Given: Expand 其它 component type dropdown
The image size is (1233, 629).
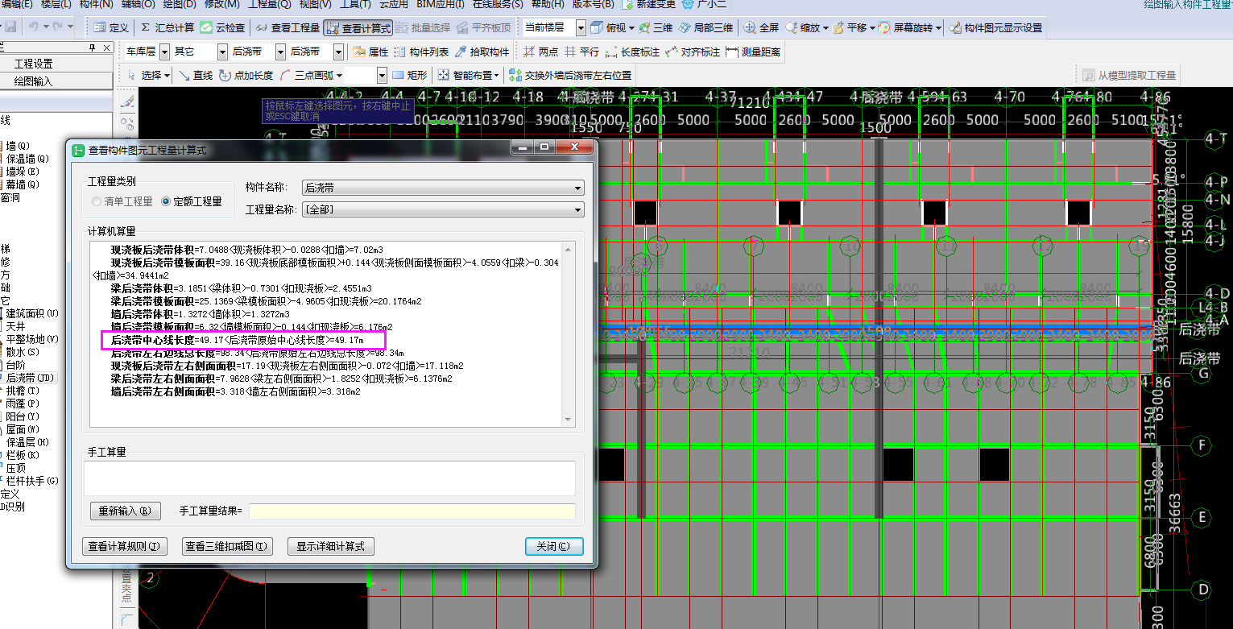Looking at the screenshot, I should tap(223, 52).
